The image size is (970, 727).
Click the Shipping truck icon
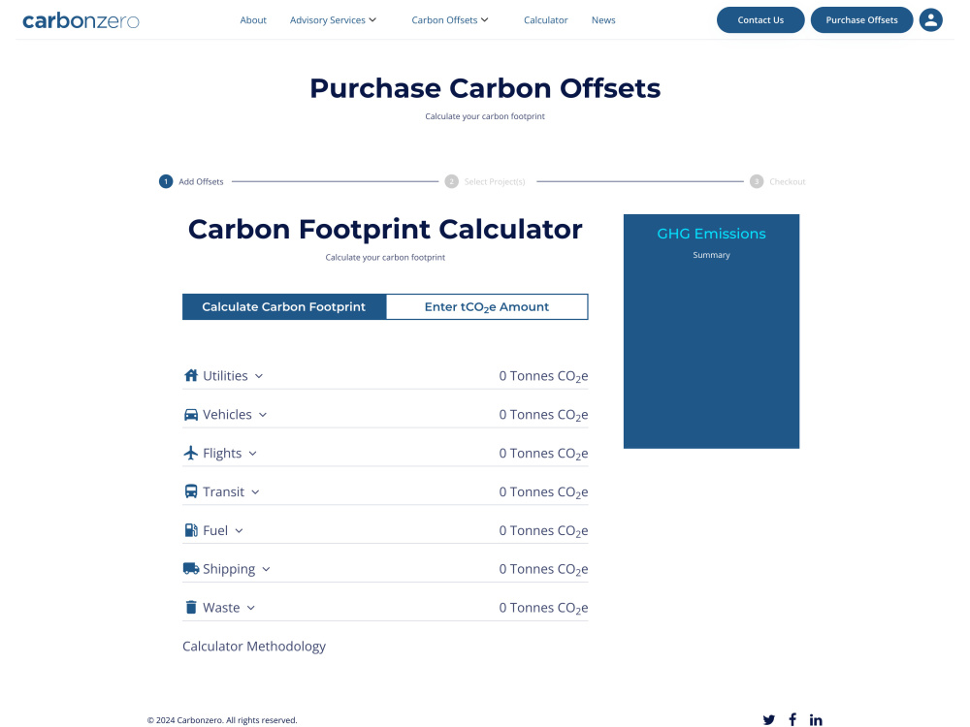pyautogui.click(x=191, y=569)
